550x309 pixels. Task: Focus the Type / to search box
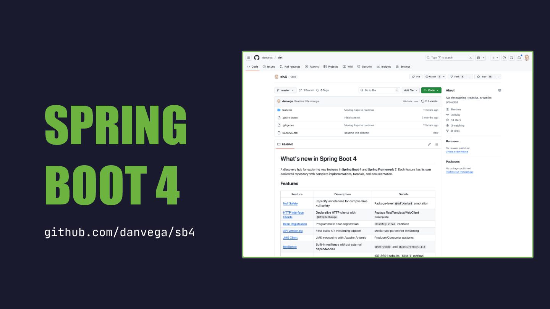coord(446,58)
